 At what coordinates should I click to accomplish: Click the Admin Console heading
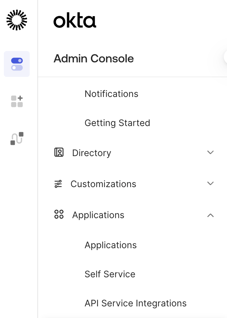[x=94, y=58]
